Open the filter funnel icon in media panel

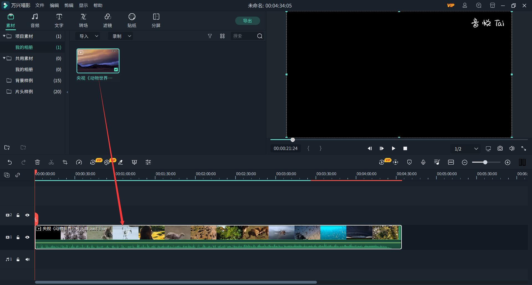pos(210,36)
